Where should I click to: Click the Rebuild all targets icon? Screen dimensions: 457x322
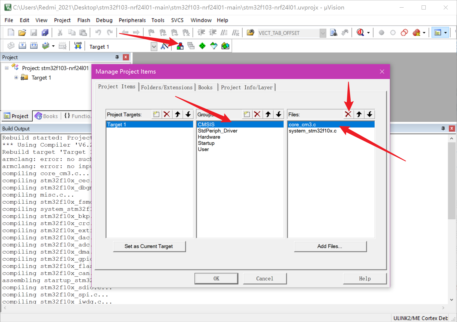tap(34, 46)
